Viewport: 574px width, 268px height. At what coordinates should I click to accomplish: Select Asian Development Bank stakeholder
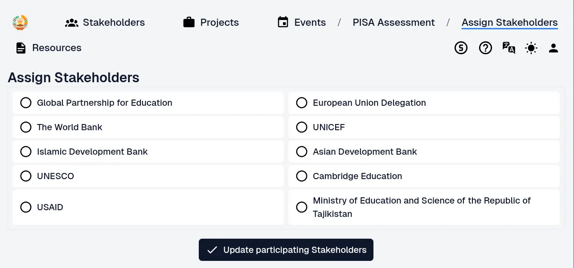[302, 152]
